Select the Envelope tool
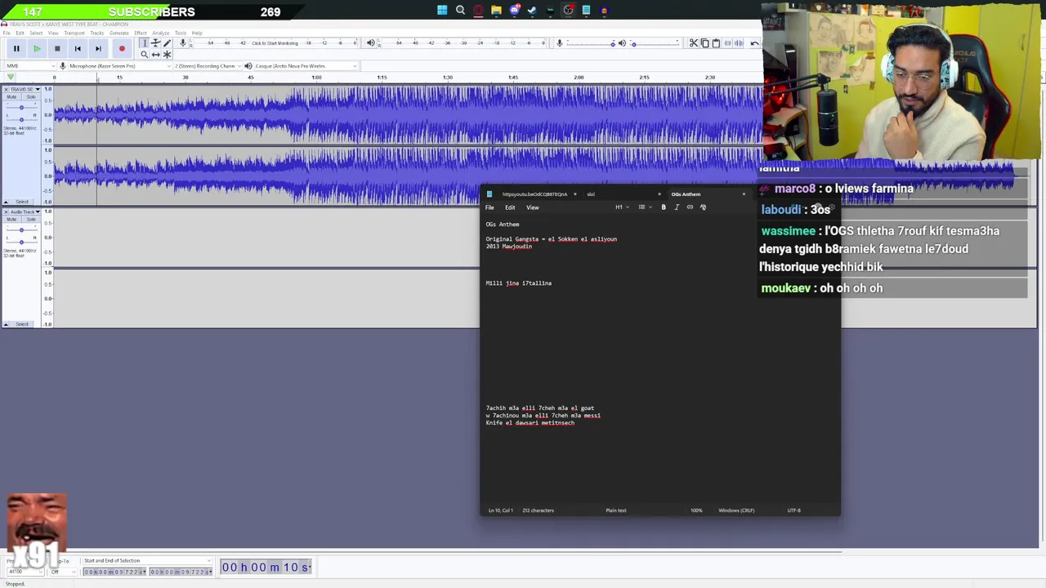This screenshot has width=1046, height=588. point(155,43)
